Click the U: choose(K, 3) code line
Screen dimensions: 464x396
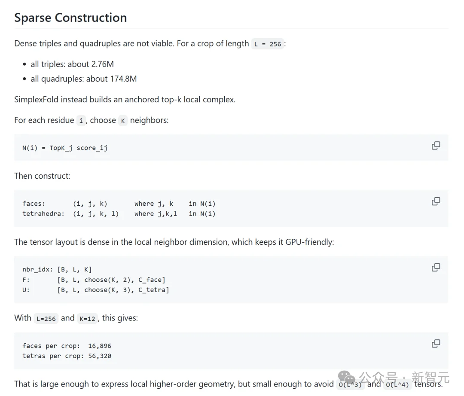pyautogui.click(x=95, y=290)
